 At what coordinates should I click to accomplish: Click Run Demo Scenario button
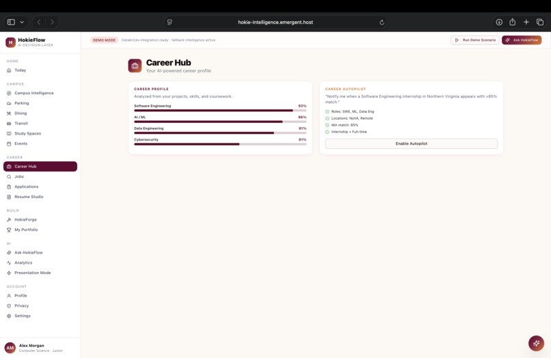(x=475, y=40)
